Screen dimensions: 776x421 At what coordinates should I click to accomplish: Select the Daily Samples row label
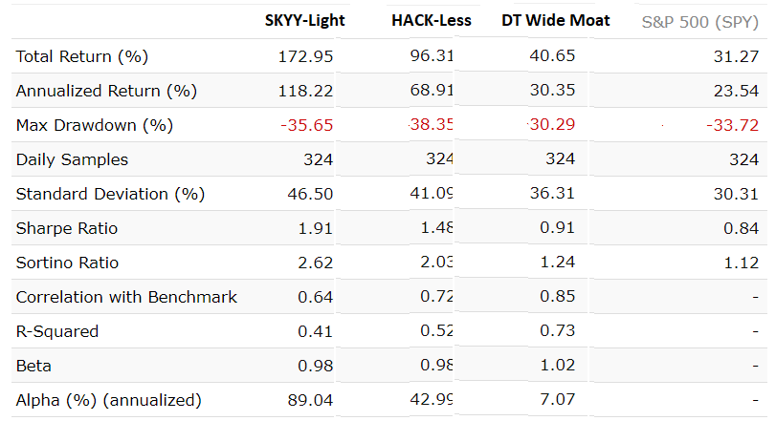tap(72, 159)
